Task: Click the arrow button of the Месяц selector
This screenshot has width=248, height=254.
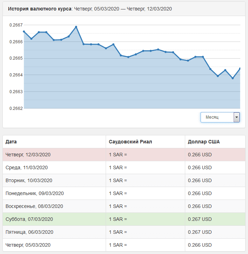Action: 236,117
